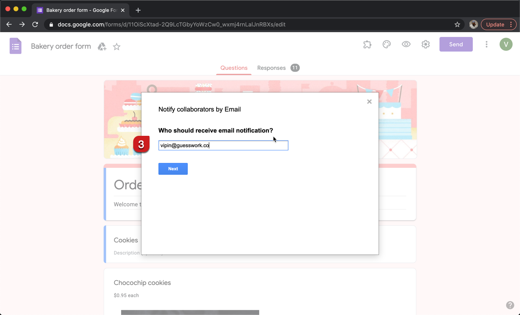
Task: Move form to folder icon
Action: point(102,46)
